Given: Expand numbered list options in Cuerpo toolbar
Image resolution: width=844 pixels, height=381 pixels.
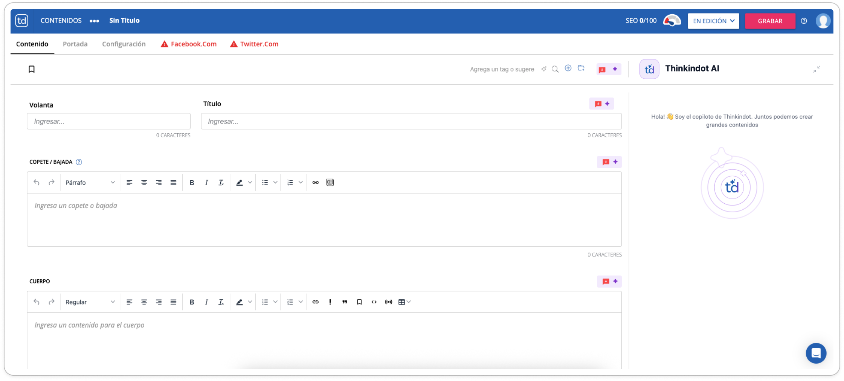Looking at the screenshot, I should 301,302.
